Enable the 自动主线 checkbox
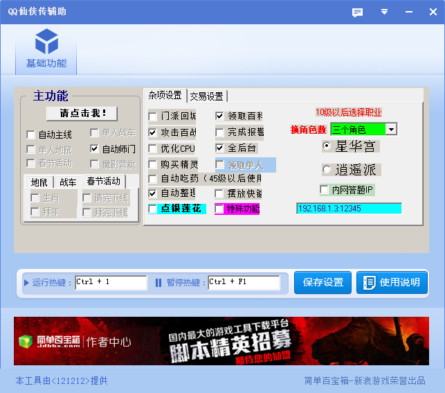 tap(30, 134)
